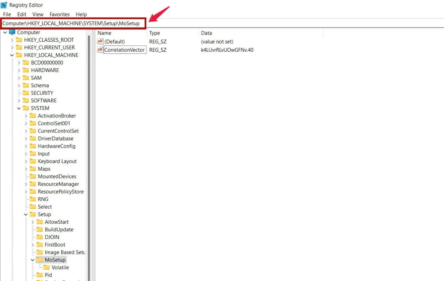Click the CurrentControlSet folder icon
Viewport: 444px width, 281px height.
point(33,131)
